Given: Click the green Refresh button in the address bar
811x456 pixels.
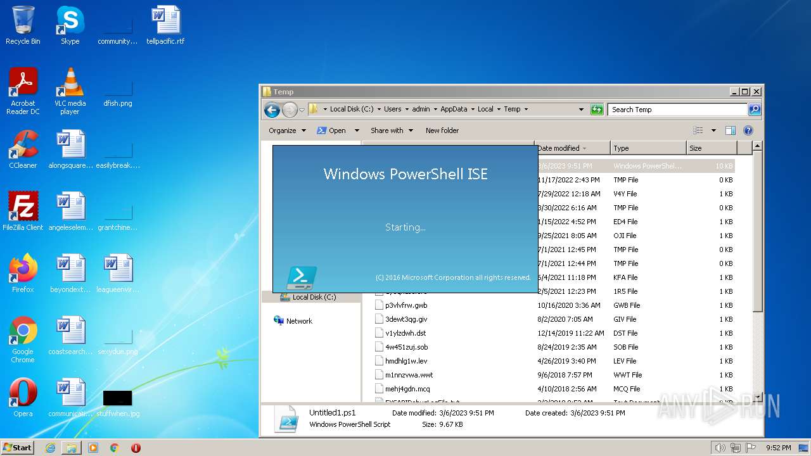Looking at the screenshot, I should 597,110.
